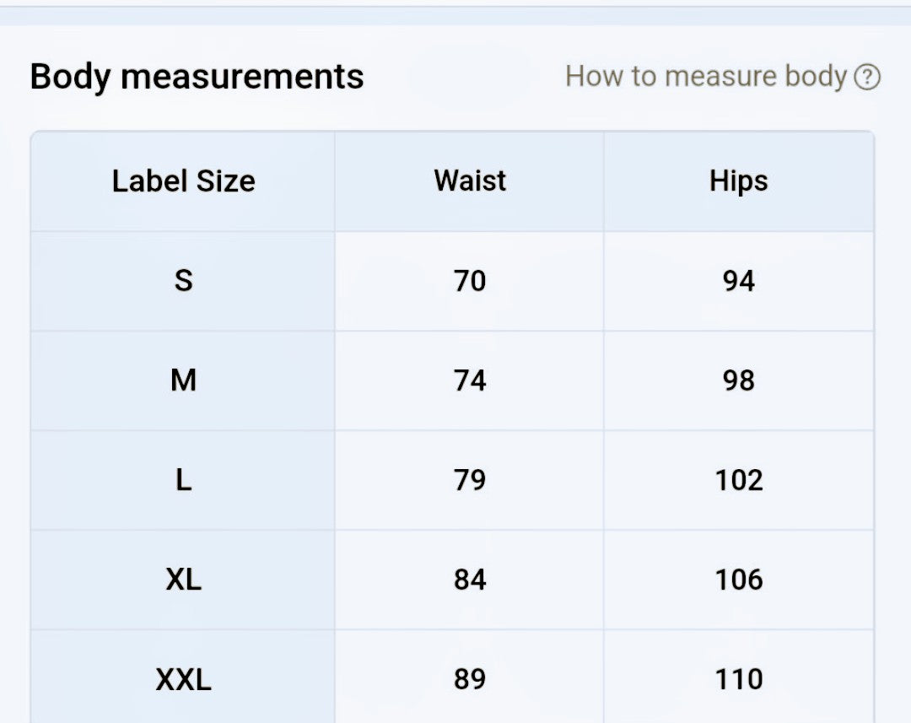Click hips value 110 cell
The width and height of the screenshot is (911, 723).
738,679
